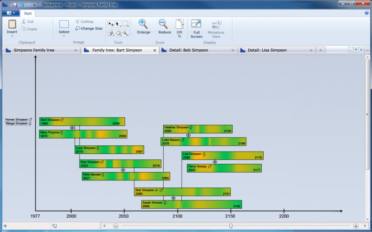The height and width of the screenshot is (232, 372).
Task: Select the magnifier tool in Tools group
Action: (125, 33)
